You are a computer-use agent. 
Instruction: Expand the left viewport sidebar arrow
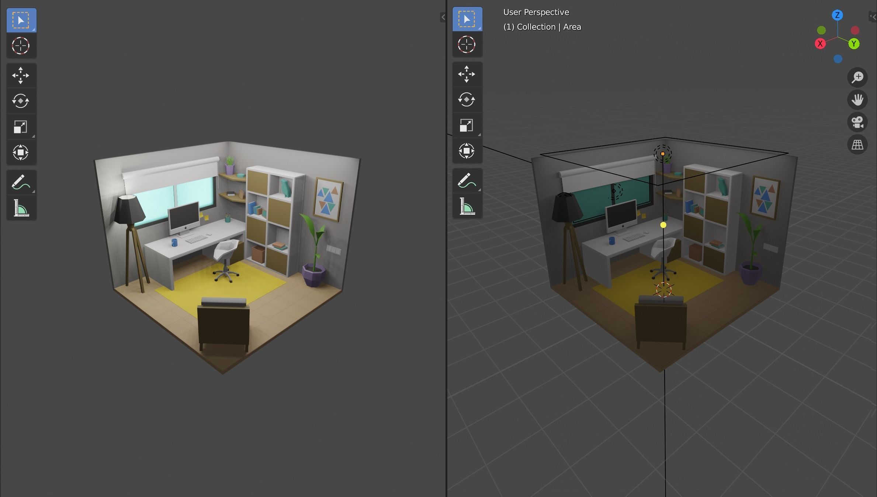click(443, 17)
